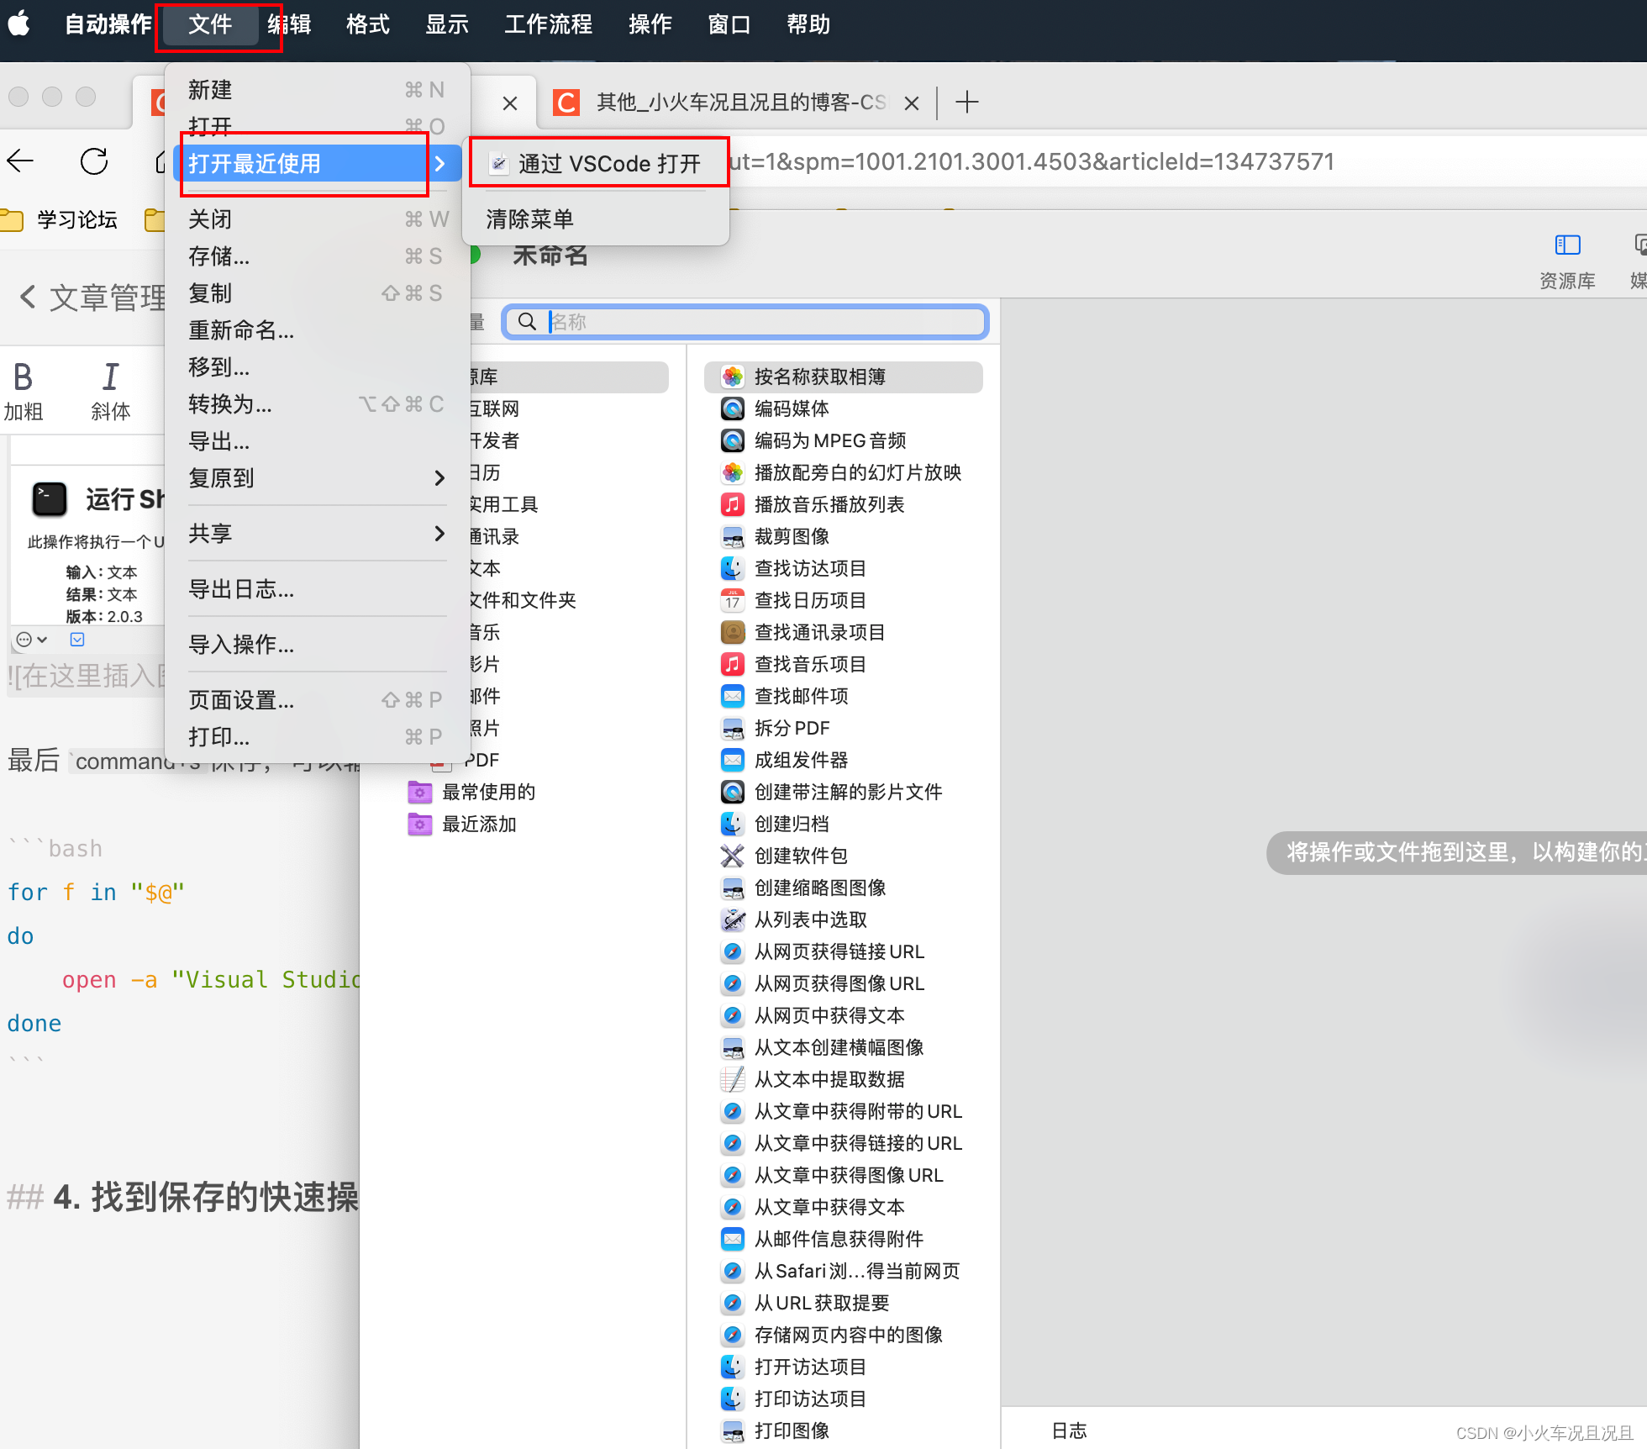This screenshot has width=1647, height=1449.
Task: Open 文件 menu in menu bar
Action: click(x=210, y=24)
